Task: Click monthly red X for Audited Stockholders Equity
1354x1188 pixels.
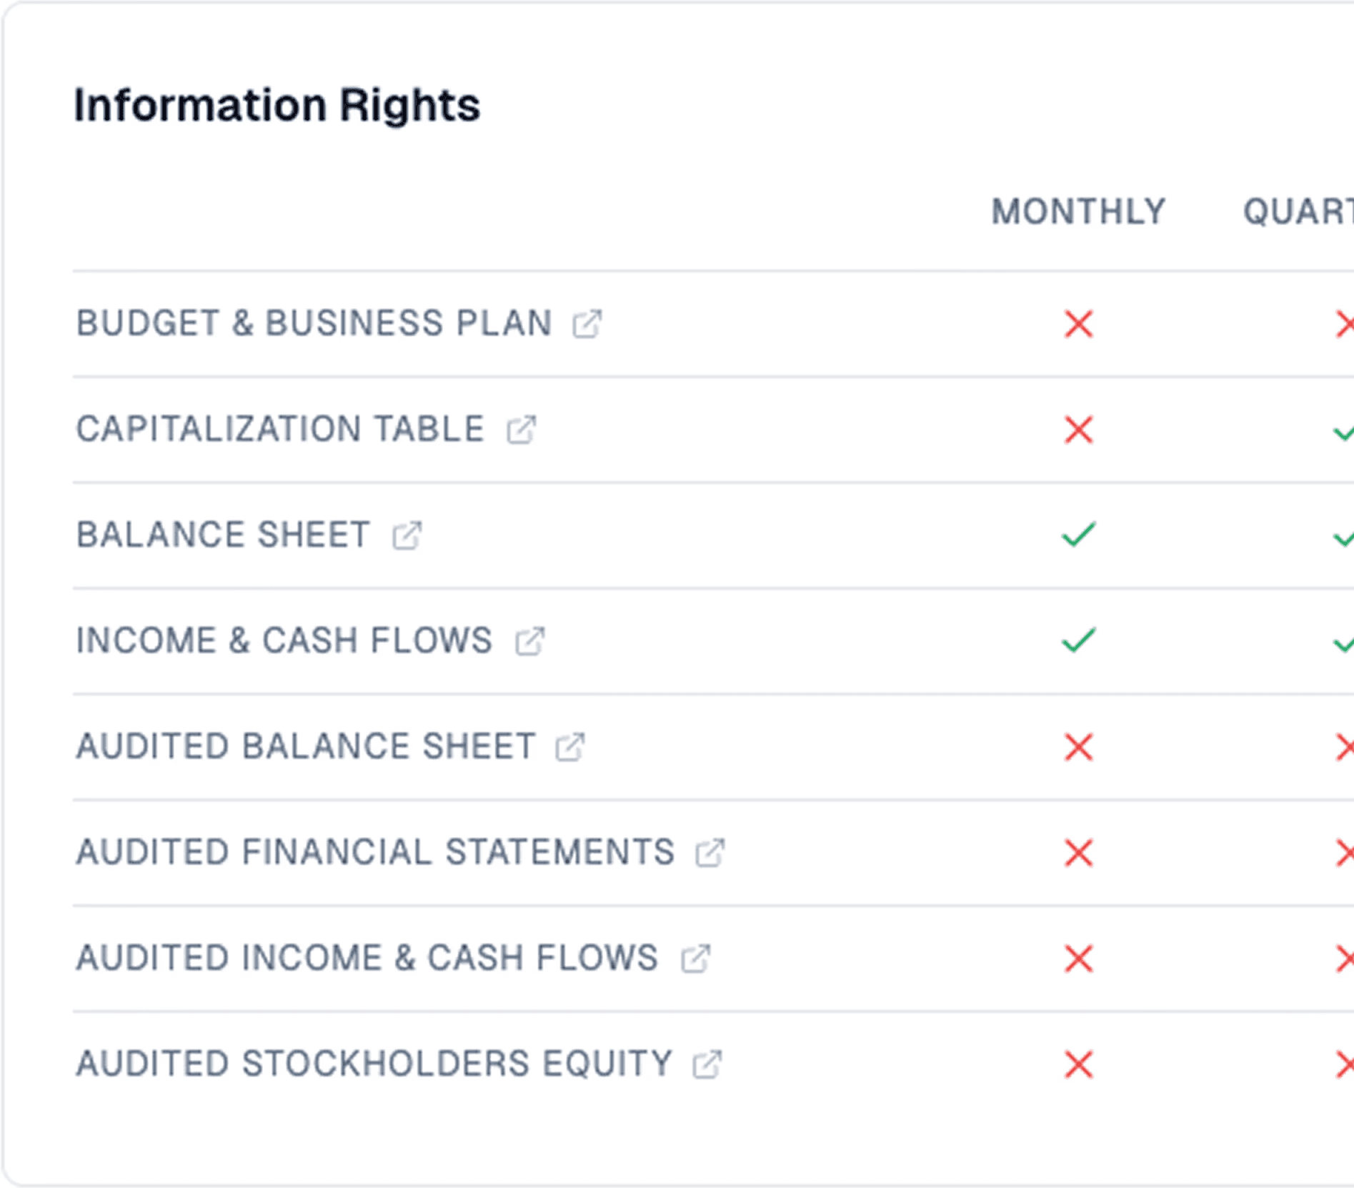Action: click(1078, 1064)
